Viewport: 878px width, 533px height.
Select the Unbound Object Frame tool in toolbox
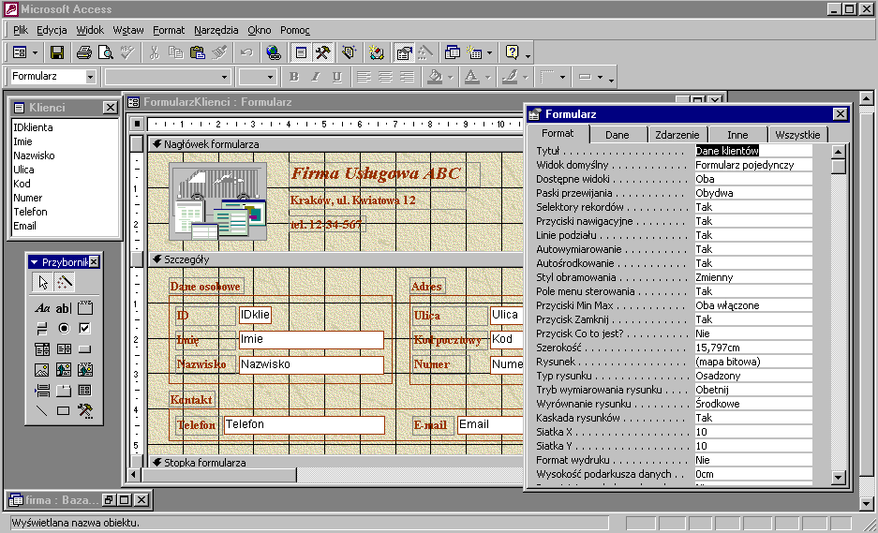pyautogui.click(x=64, y=370)
